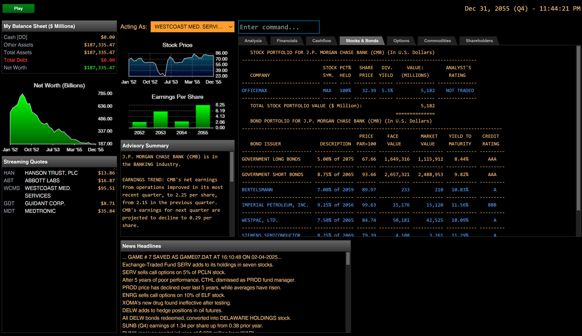Select ABBOTT LABS streaming quote row
Screen dimensions: 582x336
59,180
